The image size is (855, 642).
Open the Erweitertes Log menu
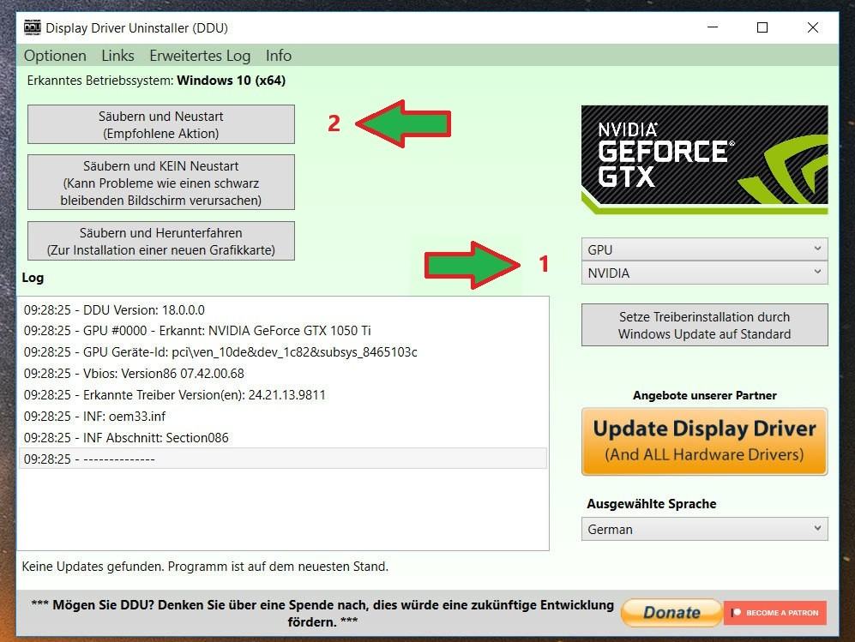tap(200, 56)
